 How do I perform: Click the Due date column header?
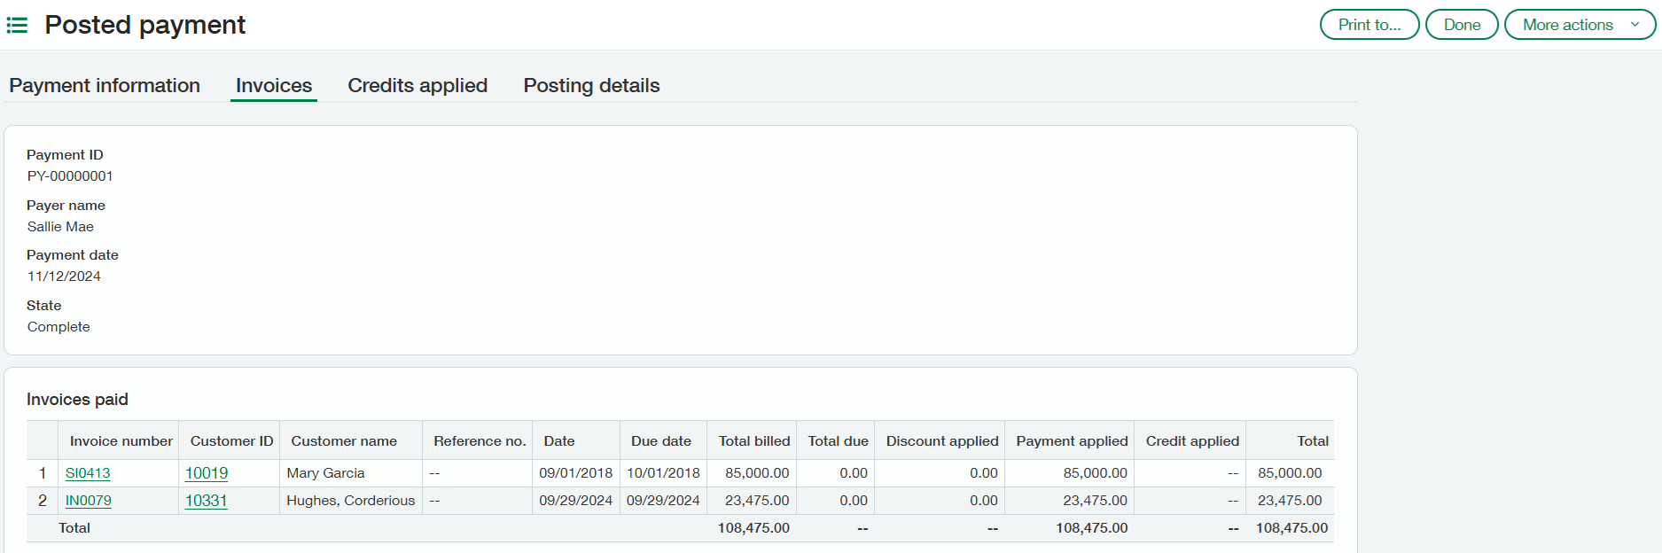click(660, 441)
